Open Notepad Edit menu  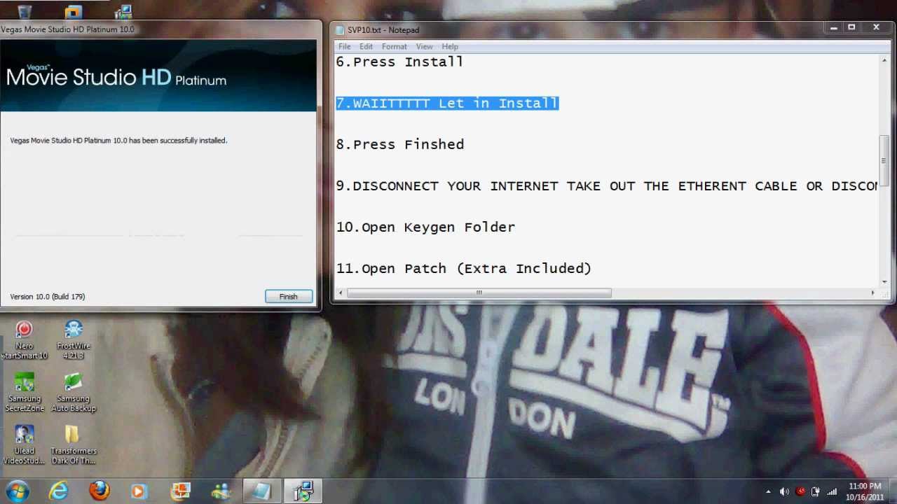coord(366,47)
